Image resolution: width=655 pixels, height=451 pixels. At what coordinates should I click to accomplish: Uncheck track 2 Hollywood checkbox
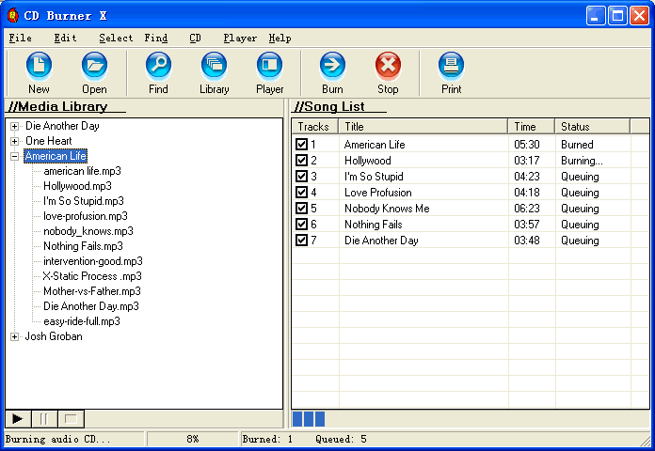pos(301,161)
